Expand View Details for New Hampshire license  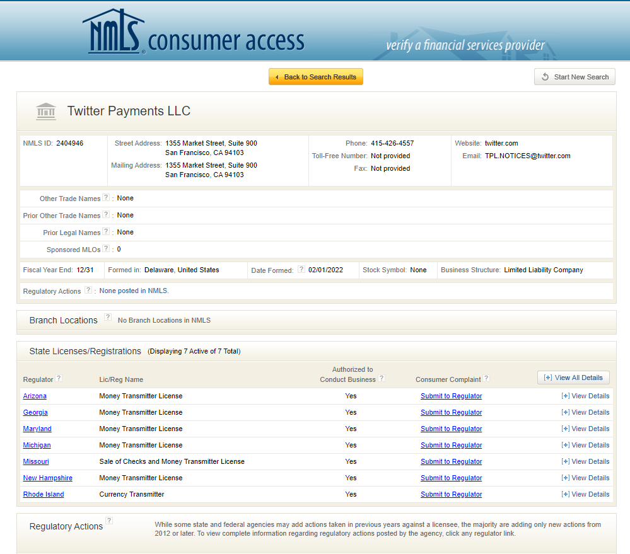(x=585, y=478)
